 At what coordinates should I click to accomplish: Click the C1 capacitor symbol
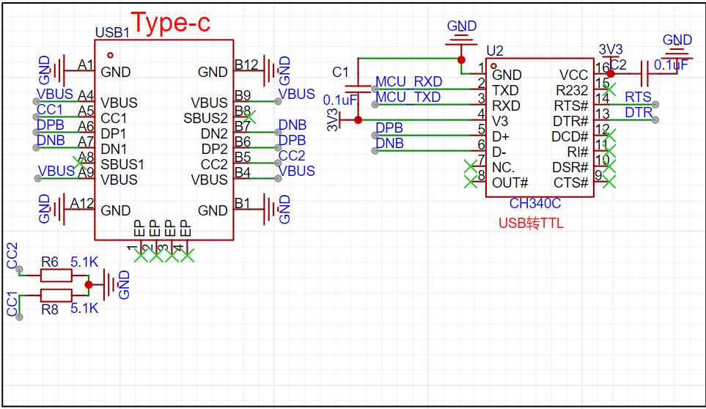pyautogui.click(x=357, y=85)
